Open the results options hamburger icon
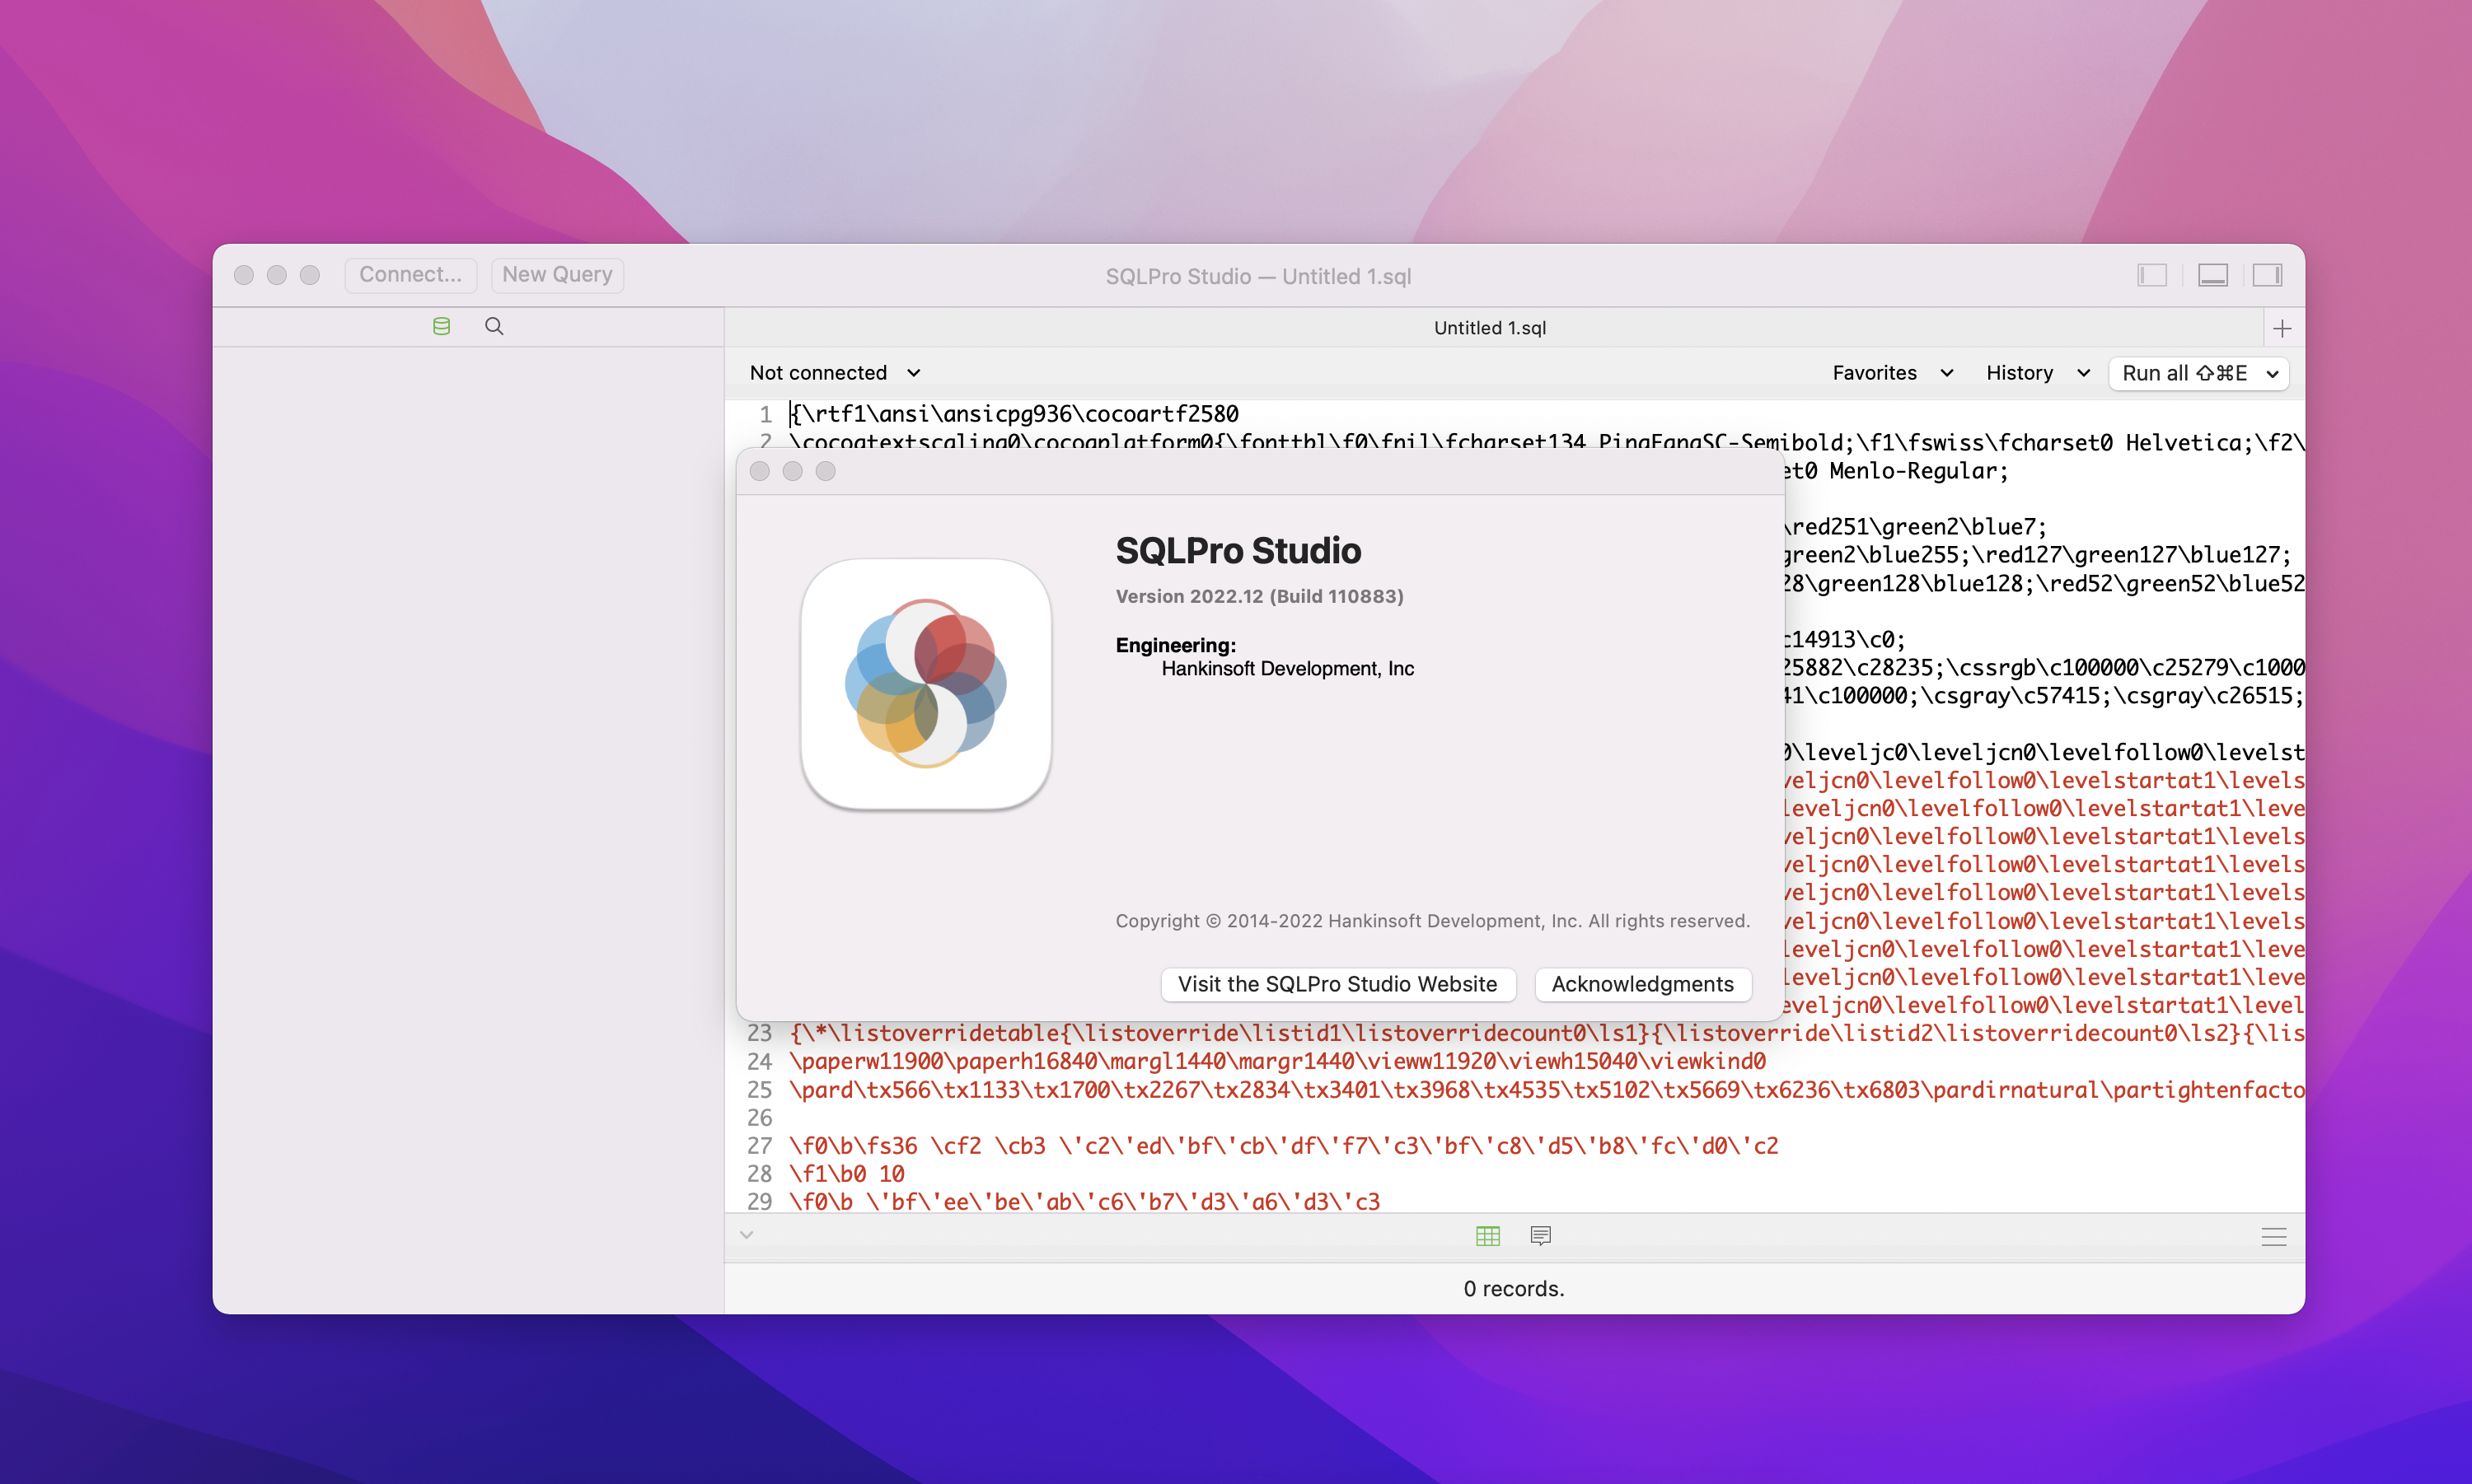Viewport: 2472px width, 1484px height. [2273, 1237]
